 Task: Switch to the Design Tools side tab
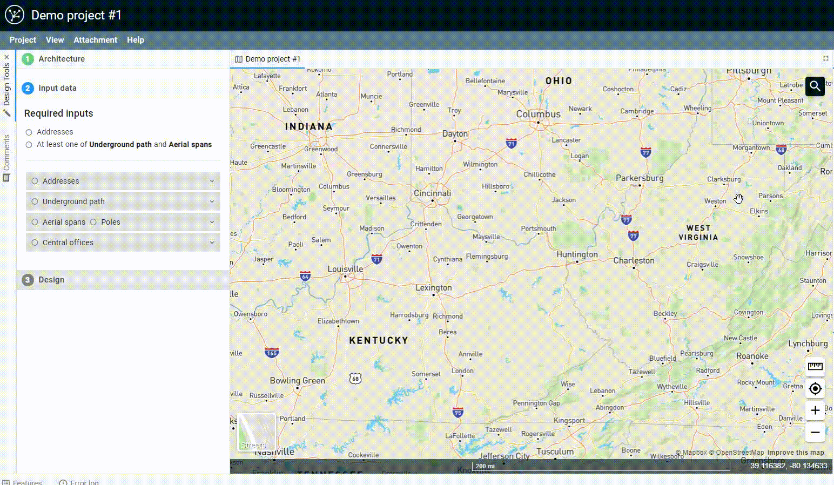coord(6,85)
